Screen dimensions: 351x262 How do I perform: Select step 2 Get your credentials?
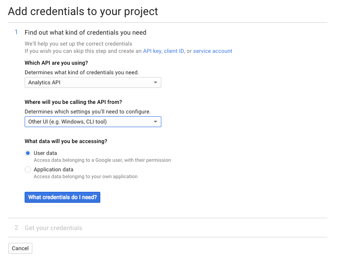click(53, 228)
